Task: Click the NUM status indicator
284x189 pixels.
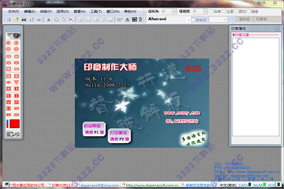Action: click(x=259, y=185)
